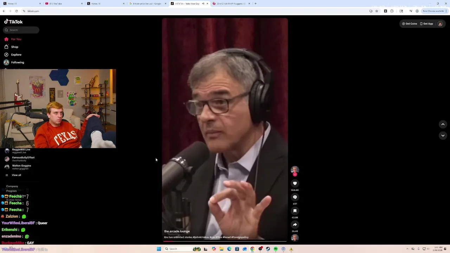Screen dimensions: 450x253
Task: Open FamousBullyOffset followed account
Action: [x=20, y=159]
